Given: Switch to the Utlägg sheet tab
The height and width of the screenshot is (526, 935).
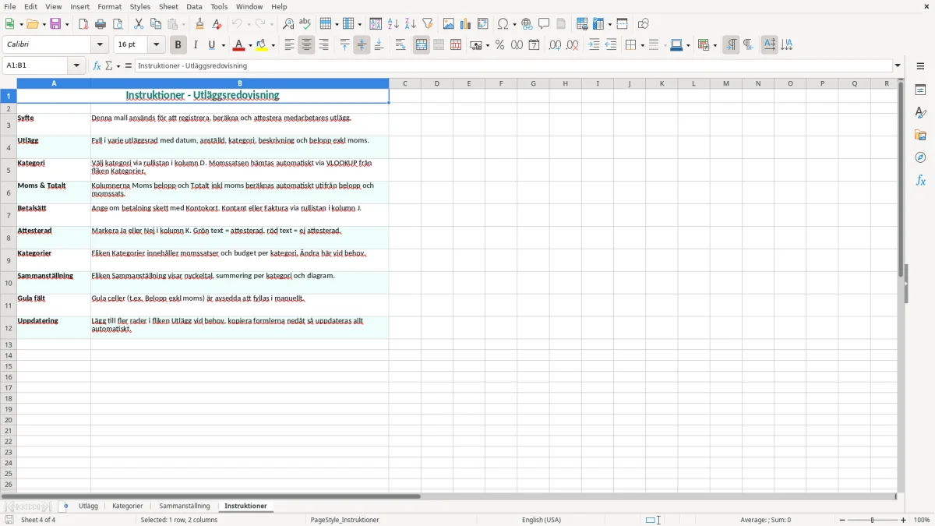Looking at the screenshot, I should pos(88,507).
